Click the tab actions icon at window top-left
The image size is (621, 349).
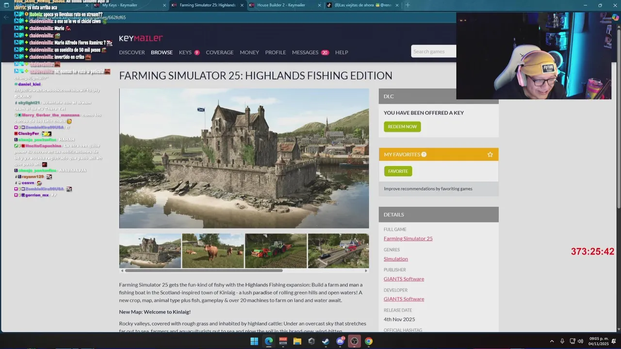point(6,5)
